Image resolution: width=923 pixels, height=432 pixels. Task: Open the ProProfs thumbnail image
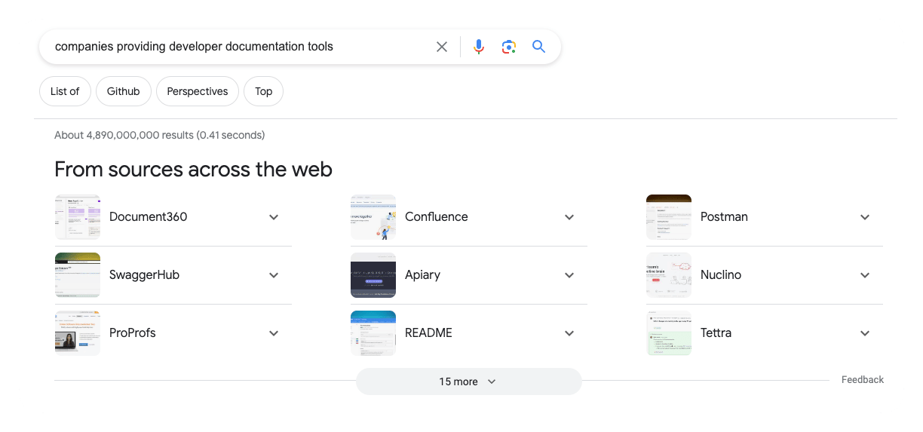(x=78, y=333)
